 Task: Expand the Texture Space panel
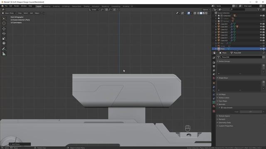(x=224, y=116)
